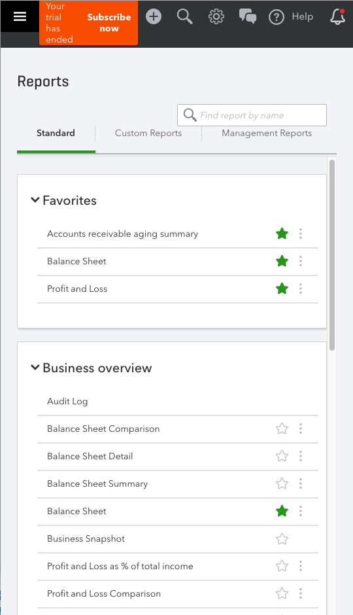Favorite the Business Snapshot report

282,538
